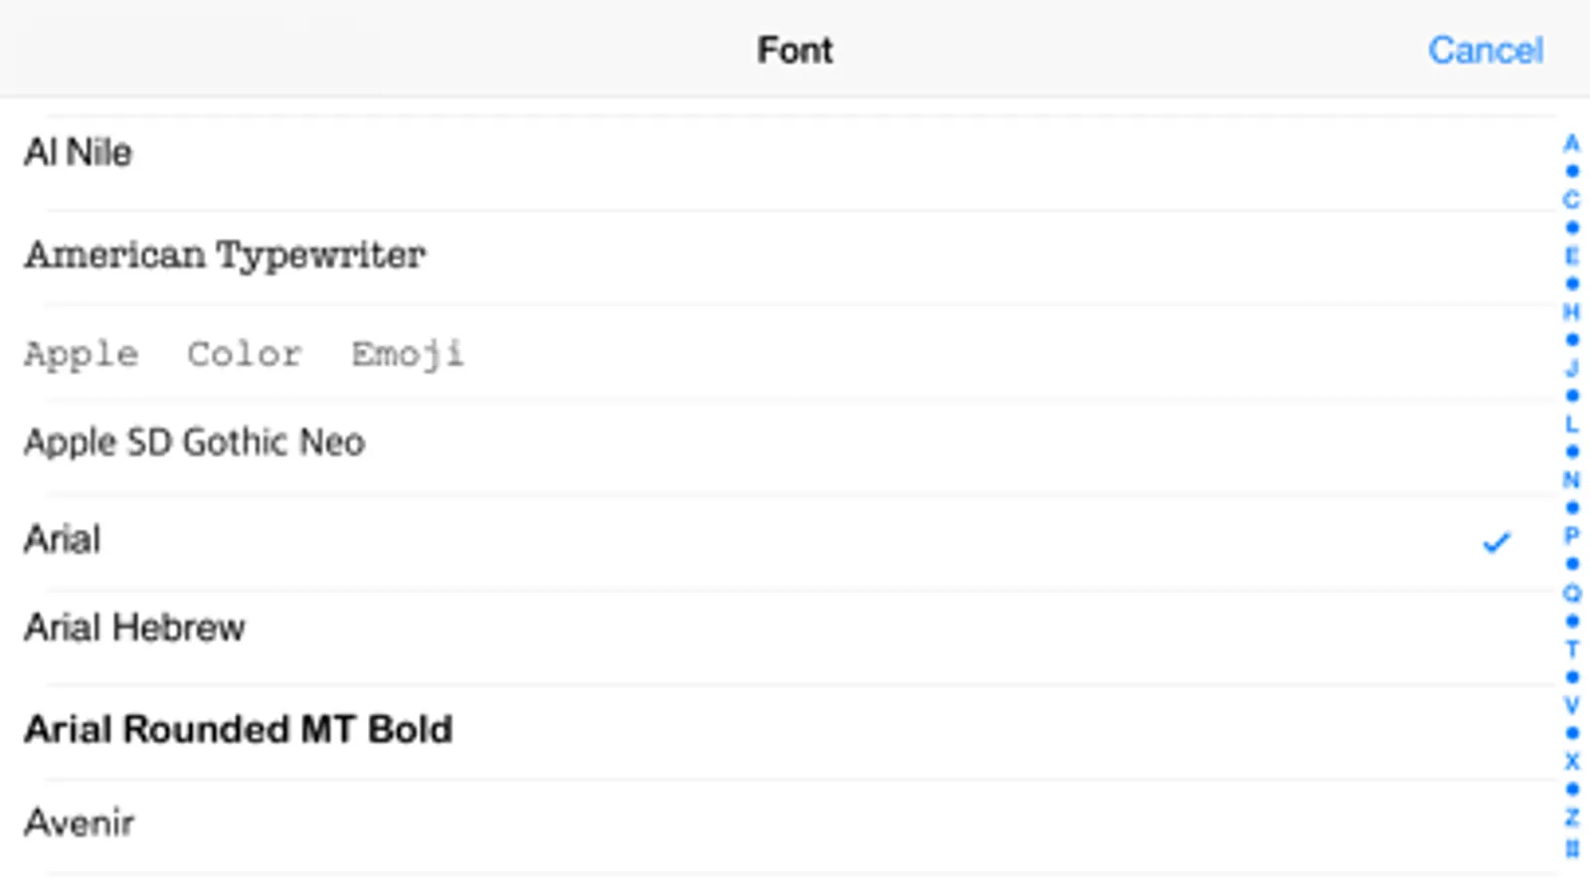Select Apple SD Gothic Neo font
The height and width of the screenshot is (895, 1590).
click(195, 443)
